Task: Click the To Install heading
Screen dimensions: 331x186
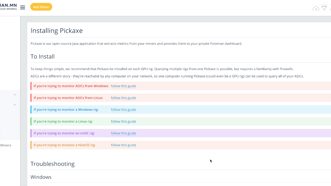Action: click(42, 57)
